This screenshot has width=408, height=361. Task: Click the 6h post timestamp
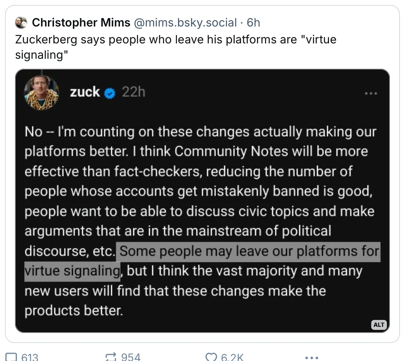[253, 23]
